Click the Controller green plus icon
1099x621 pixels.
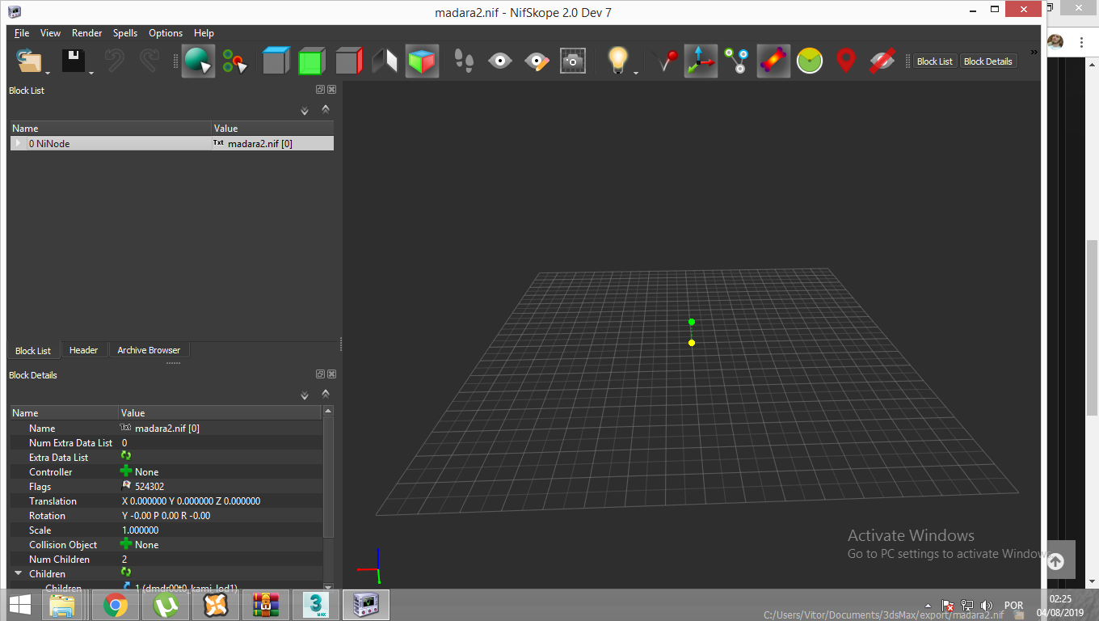click(x=126, y=471)
